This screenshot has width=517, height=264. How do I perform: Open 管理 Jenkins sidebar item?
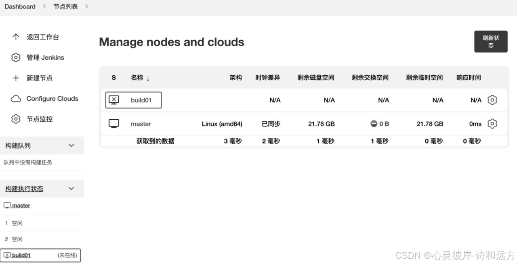coord(45,58)
